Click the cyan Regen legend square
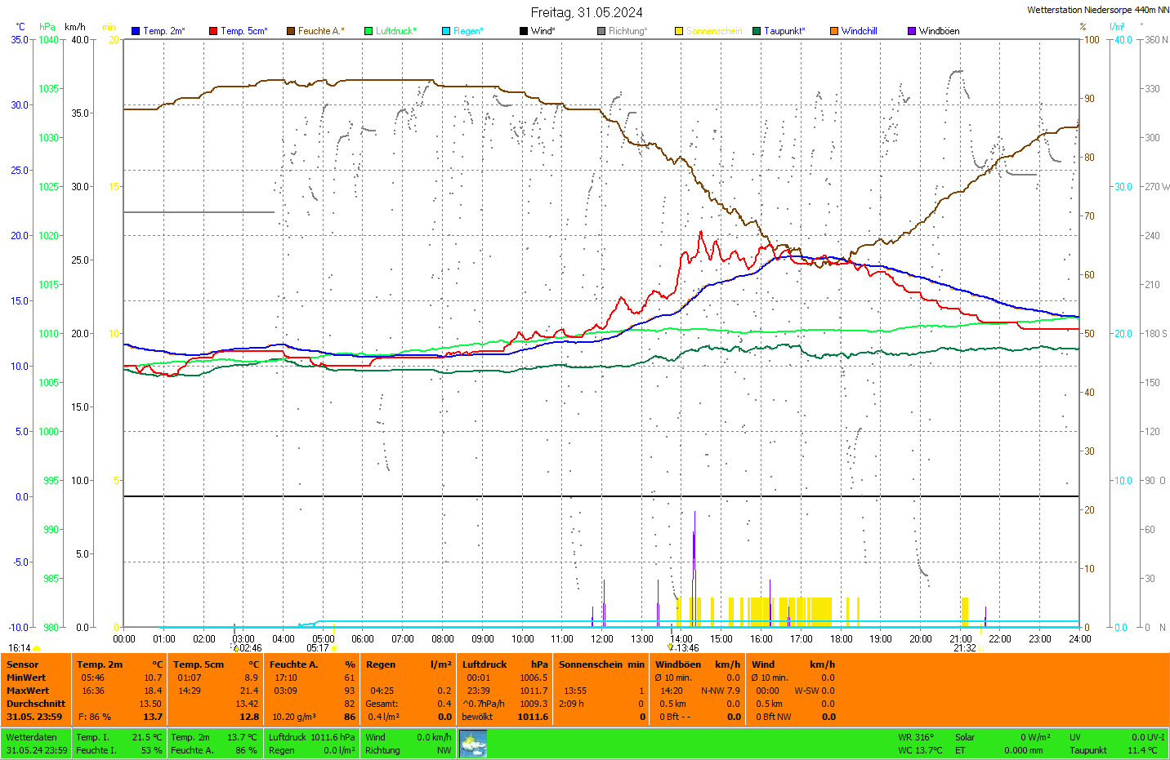Screen dimensions: 1170x760 pyautogui.click(x=446, y=31)
